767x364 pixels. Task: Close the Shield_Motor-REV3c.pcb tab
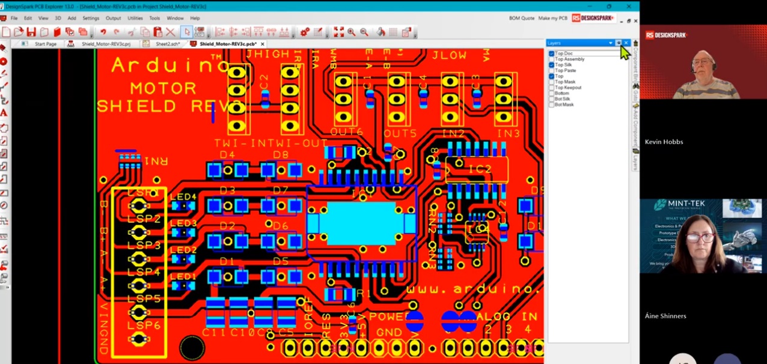pyautogui.click(x=263, y=44)
